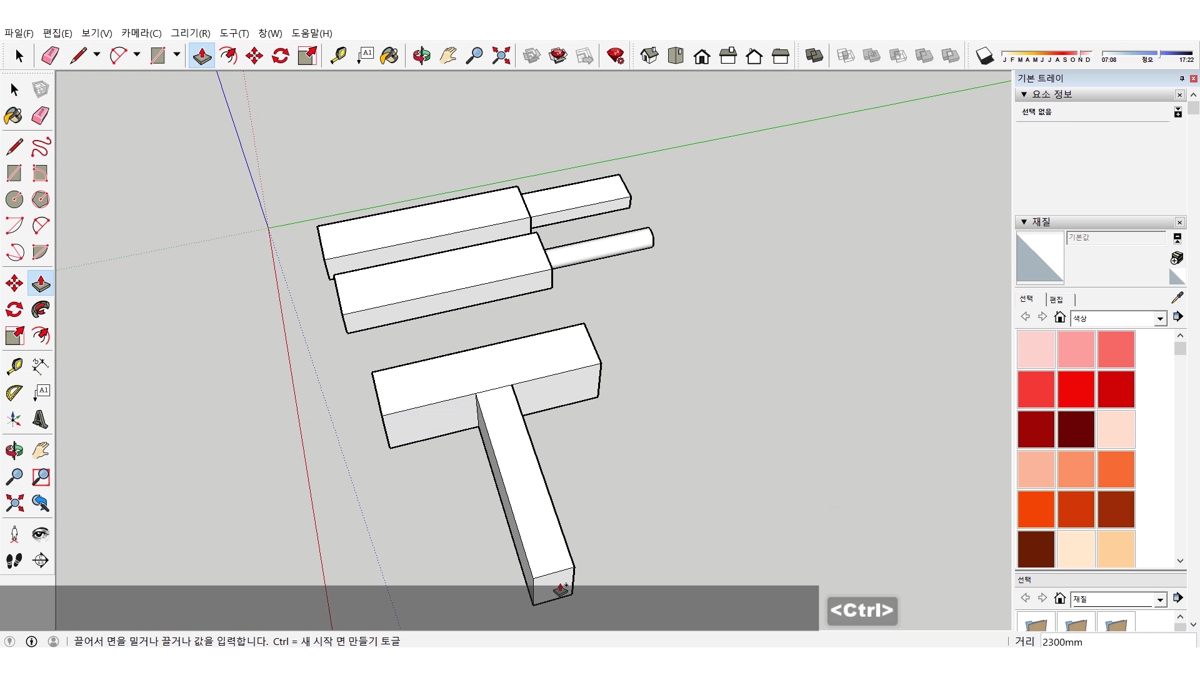Screen dimensions: 1200x675
Task: Select the Push/Pull tool in left toolbar
Action: tap(41, 284)
